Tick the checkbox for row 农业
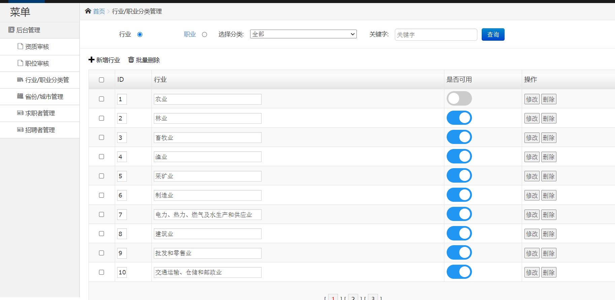 click(101, 99)
